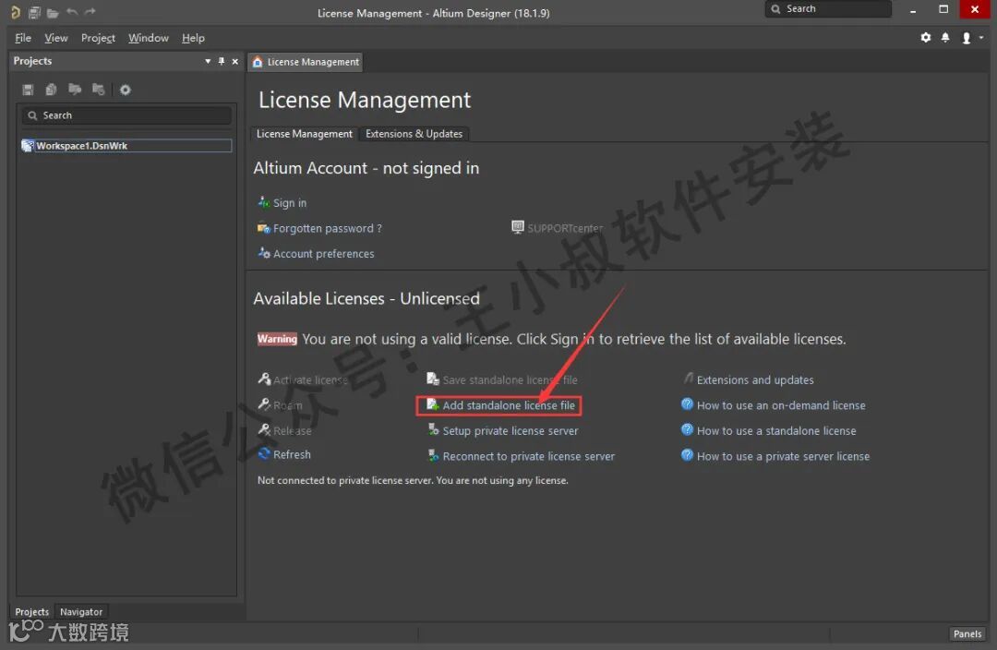Expand the user account dropdown arrow
The image size is (997, 650).
tap(981, 38)
